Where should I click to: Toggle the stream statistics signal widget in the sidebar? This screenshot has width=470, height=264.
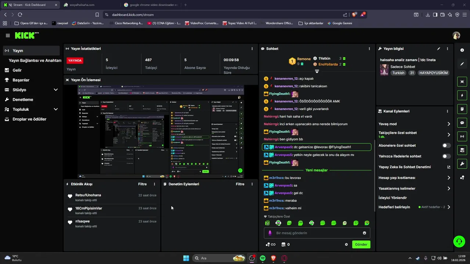[x=462, y=136]
